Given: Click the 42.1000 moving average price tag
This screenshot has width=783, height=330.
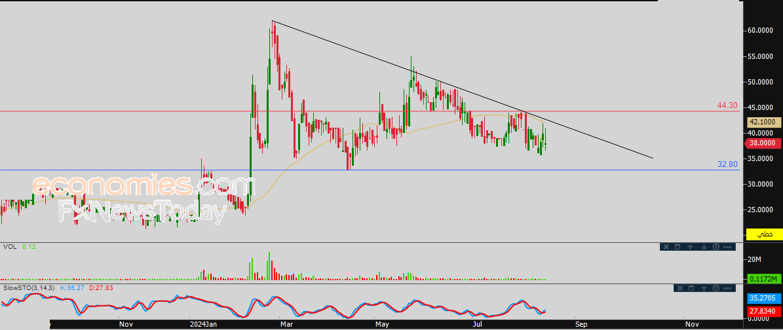Looking at the screenshot, I should [763, 122].
